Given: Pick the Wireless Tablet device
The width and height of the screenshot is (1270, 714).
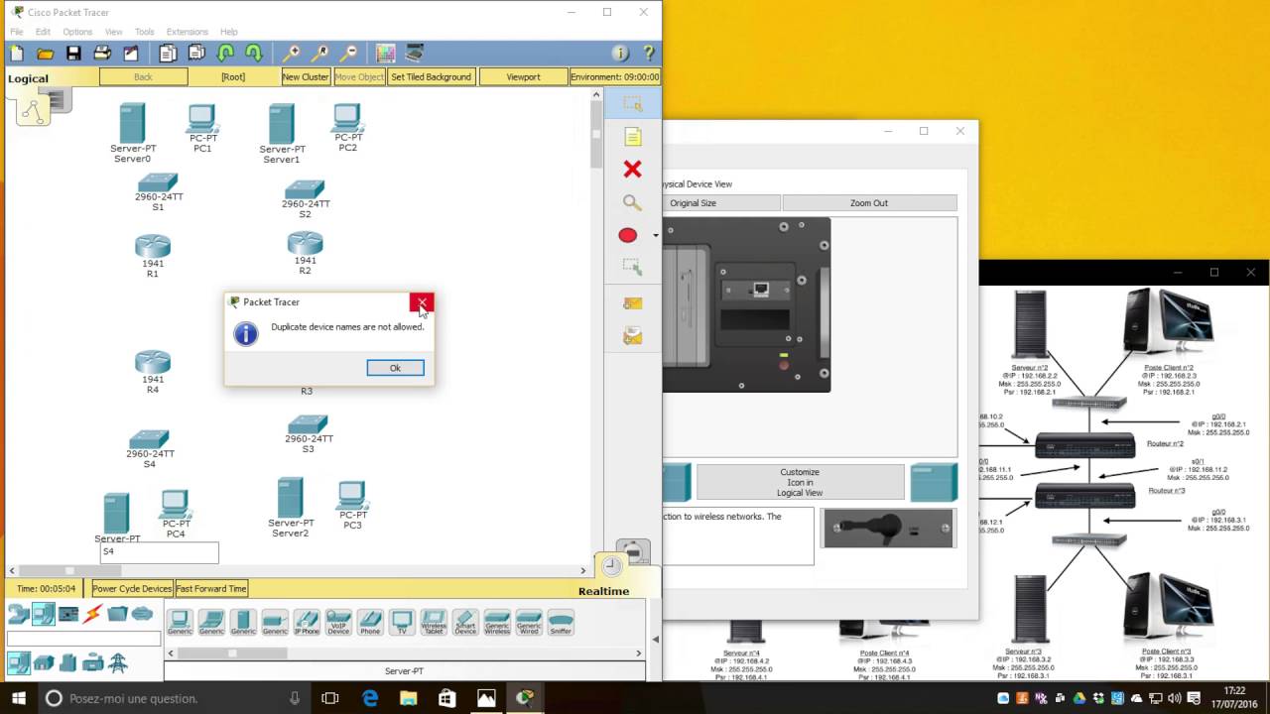Looking at the screenshot, I should 434,623.
